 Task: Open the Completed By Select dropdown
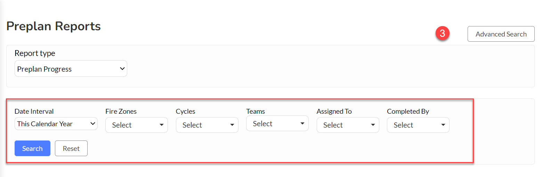click(418, 125)
